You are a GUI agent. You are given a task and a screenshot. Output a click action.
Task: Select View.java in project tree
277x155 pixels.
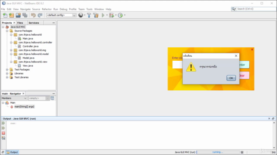tap(28, 66)
